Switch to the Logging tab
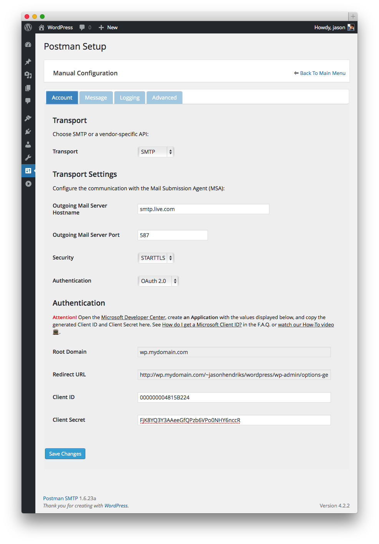The image size is (379, 544). point(130,98)
